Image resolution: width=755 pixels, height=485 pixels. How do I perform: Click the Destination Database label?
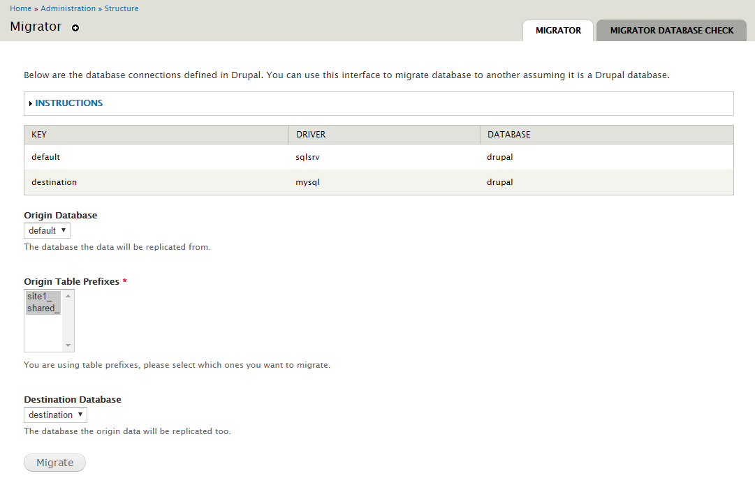coord(73,399)
